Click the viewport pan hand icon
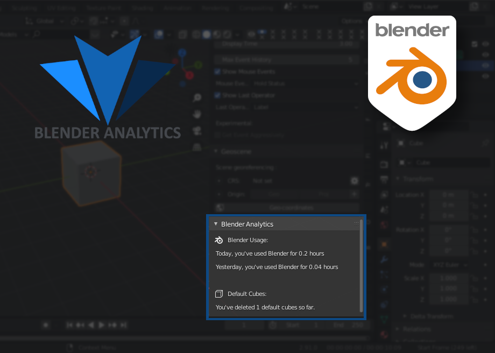 [197, 114]
